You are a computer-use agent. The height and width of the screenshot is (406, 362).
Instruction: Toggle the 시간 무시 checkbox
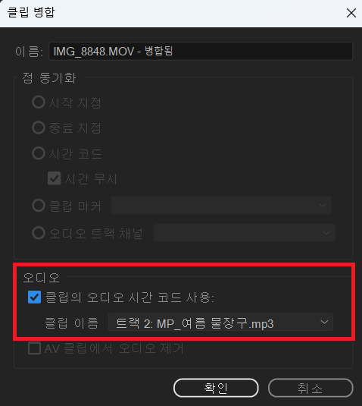pyautogui.click(x=55, y=178)
